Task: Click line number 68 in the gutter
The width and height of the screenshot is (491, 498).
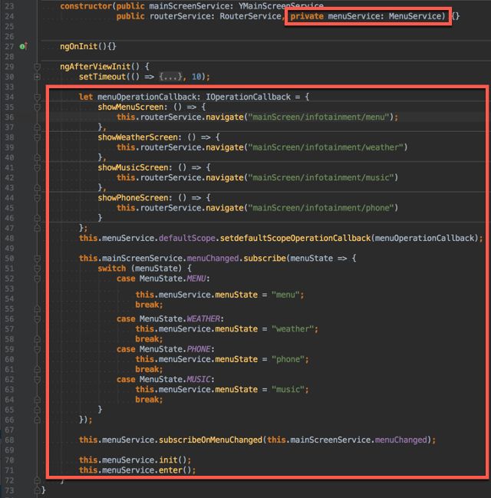Action: point(9,440)
